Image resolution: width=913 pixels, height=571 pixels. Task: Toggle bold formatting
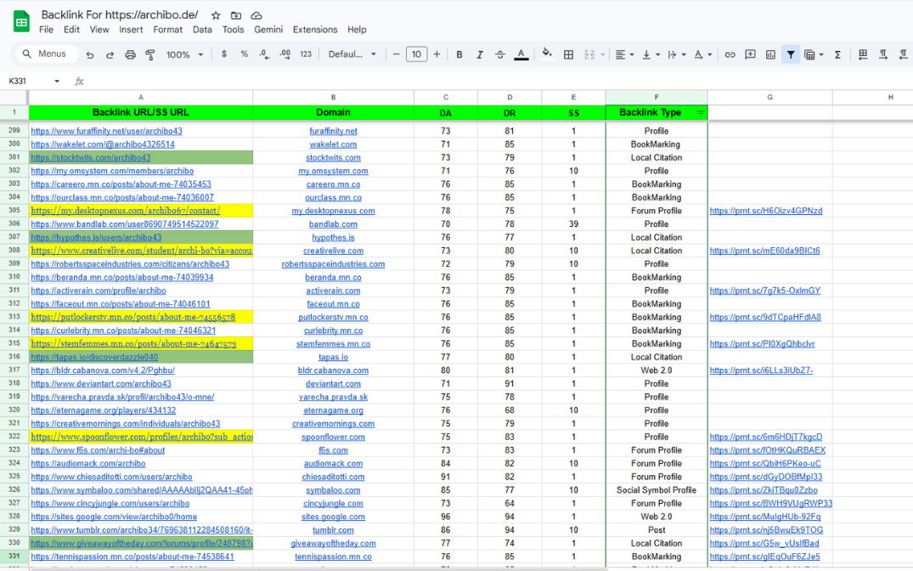459,54
